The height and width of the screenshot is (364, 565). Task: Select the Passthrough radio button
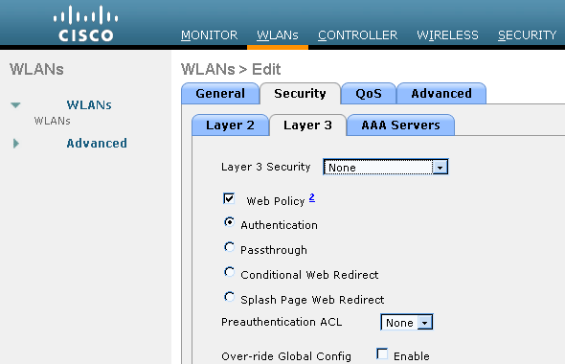tap(229, 247)
